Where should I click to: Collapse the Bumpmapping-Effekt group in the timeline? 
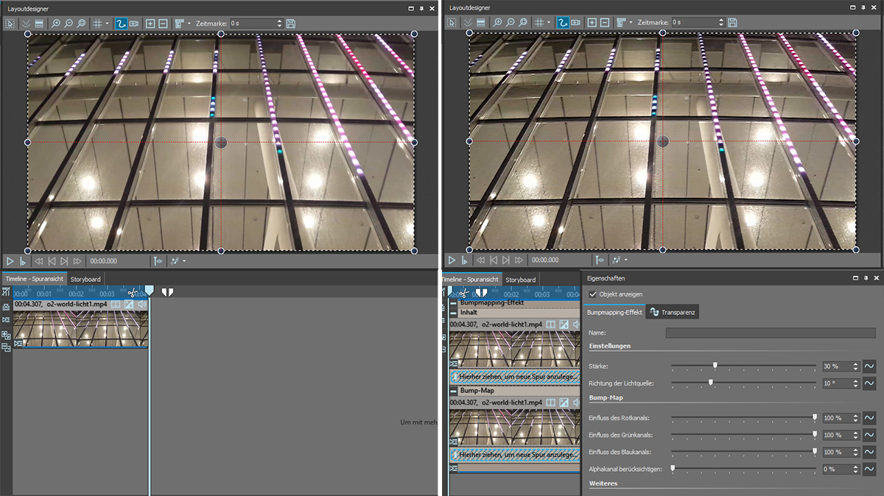454,302
